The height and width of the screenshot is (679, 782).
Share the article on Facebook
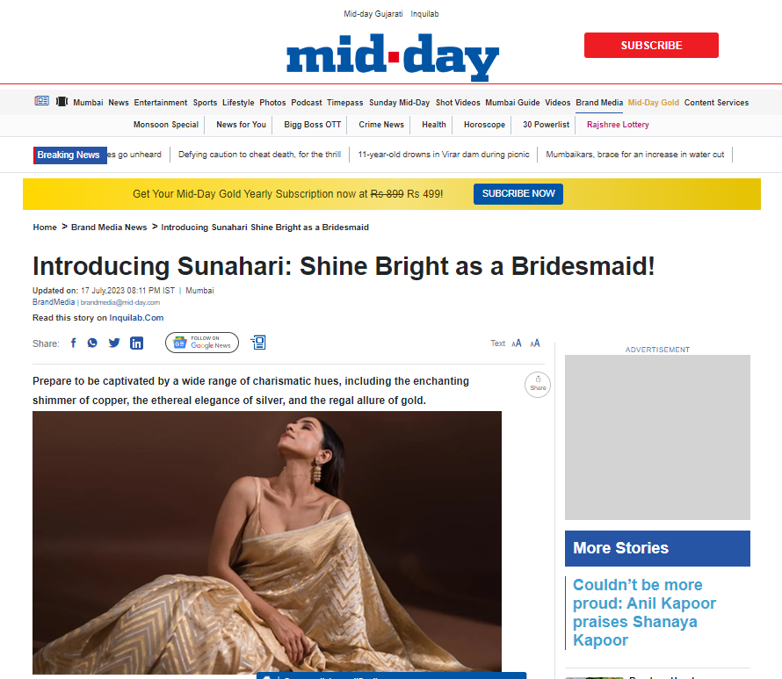(73, 343)
